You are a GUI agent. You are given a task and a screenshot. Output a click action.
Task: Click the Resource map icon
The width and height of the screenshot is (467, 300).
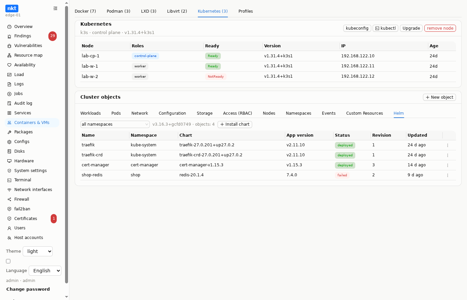point(9,55)
